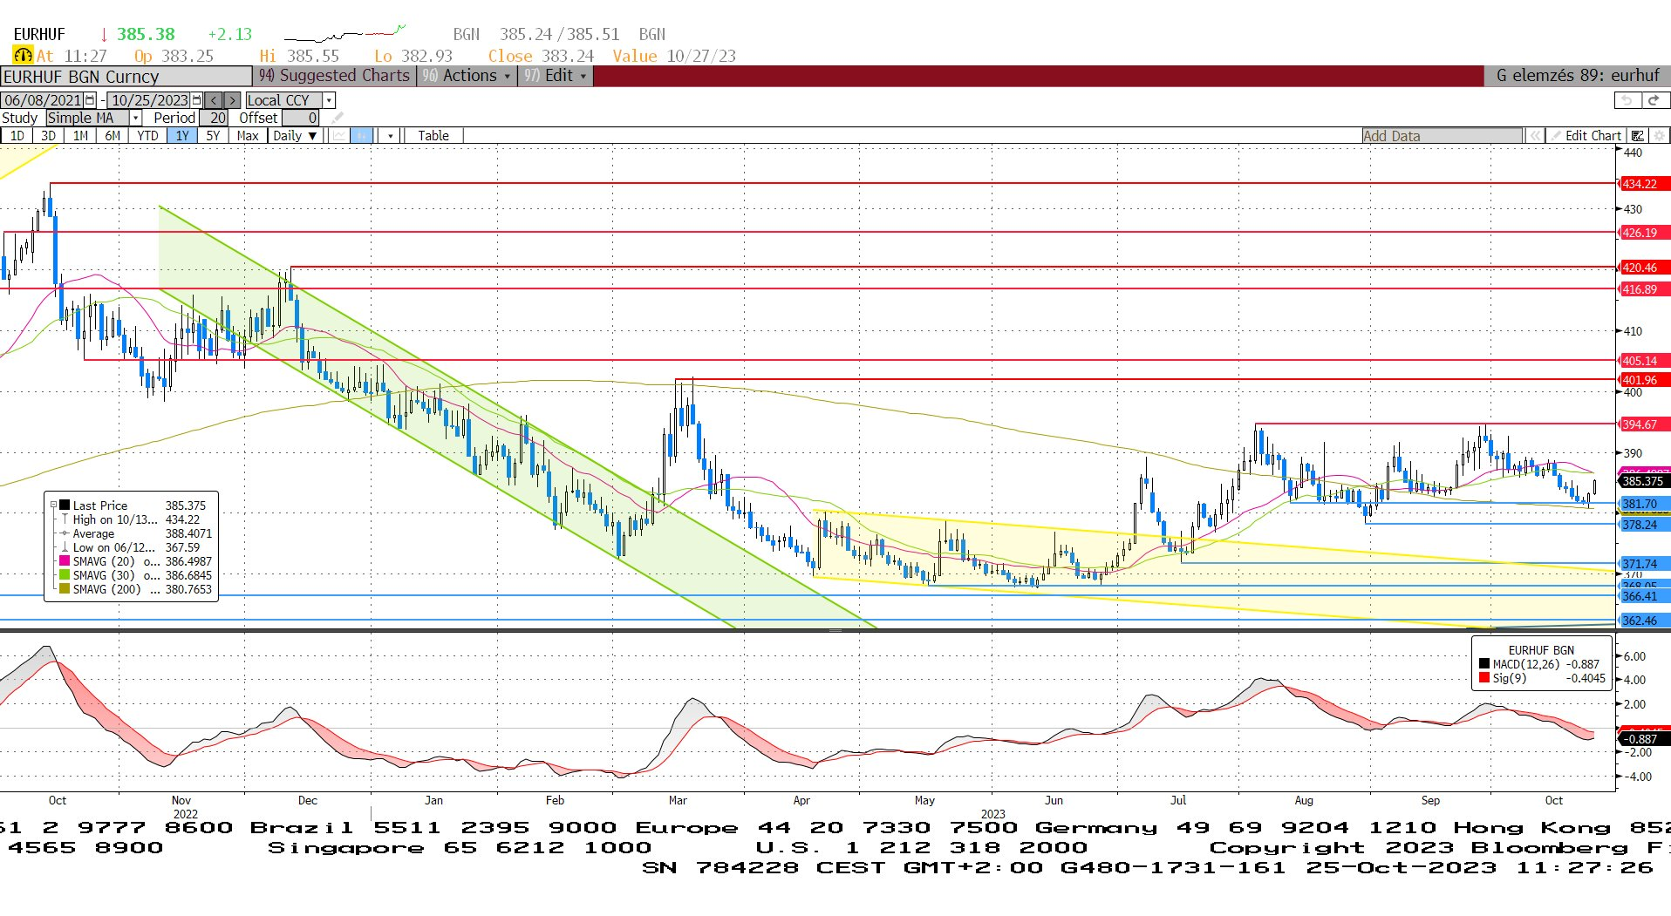
Task: Click the redo arrow button
Action: pyautogui.click(x=1654, y=100)
